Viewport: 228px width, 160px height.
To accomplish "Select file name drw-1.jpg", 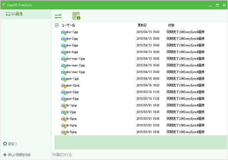I will [72, 32].
